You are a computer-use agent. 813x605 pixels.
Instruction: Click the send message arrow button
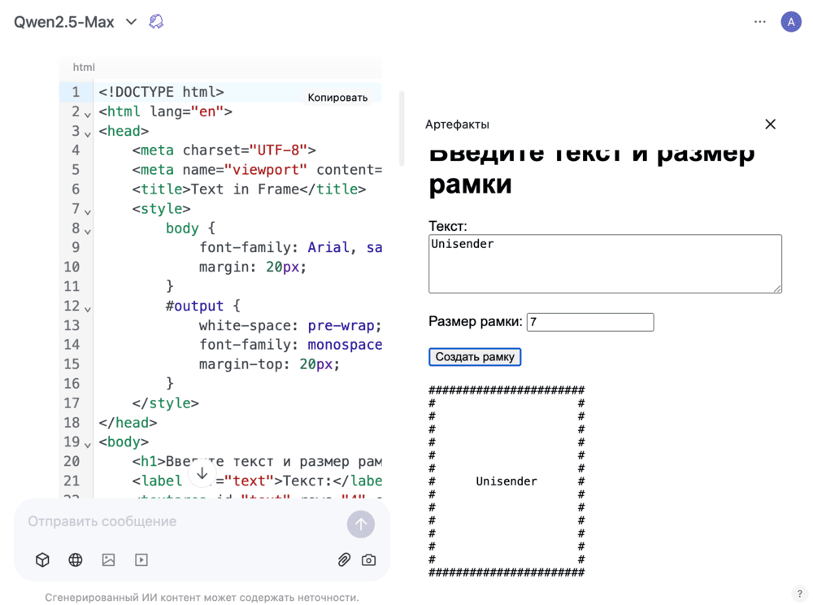pyautogui.click(x=361, y=524)
